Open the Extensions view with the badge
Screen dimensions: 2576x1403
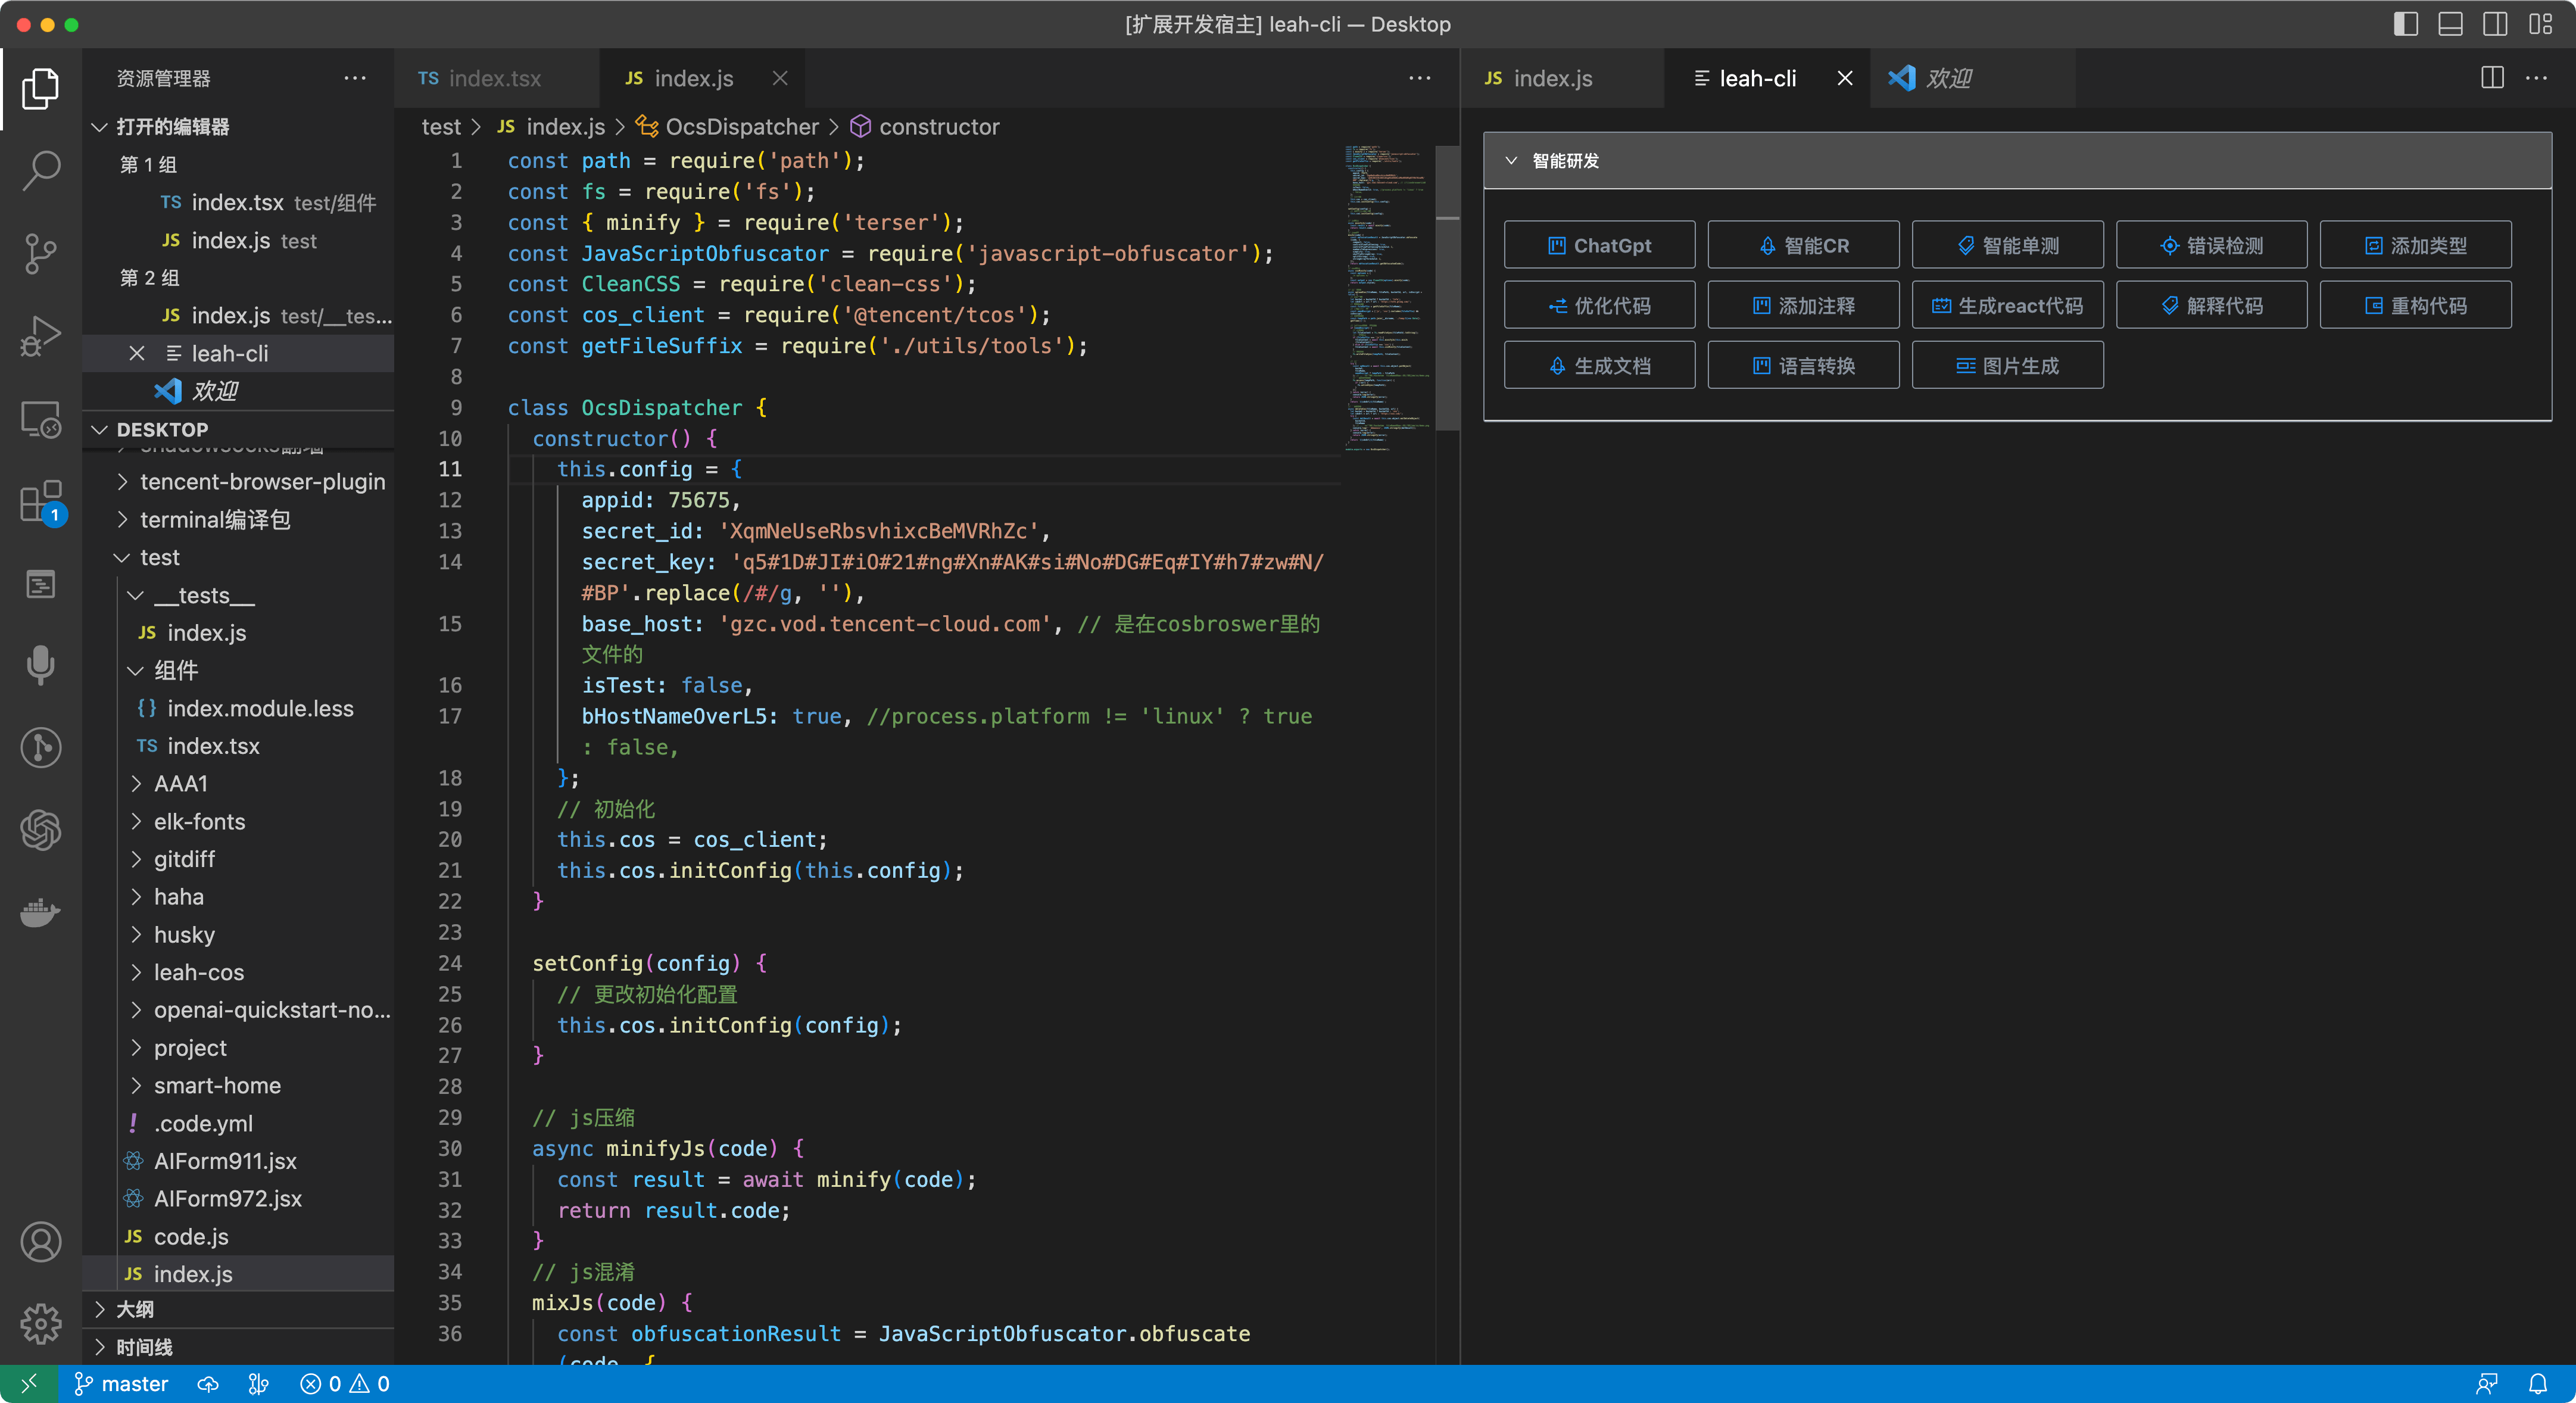point(41,503)
